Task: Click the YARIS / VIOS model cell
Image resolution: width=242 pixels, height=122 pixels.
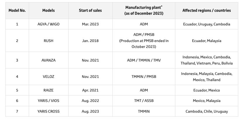Action: 48,101
